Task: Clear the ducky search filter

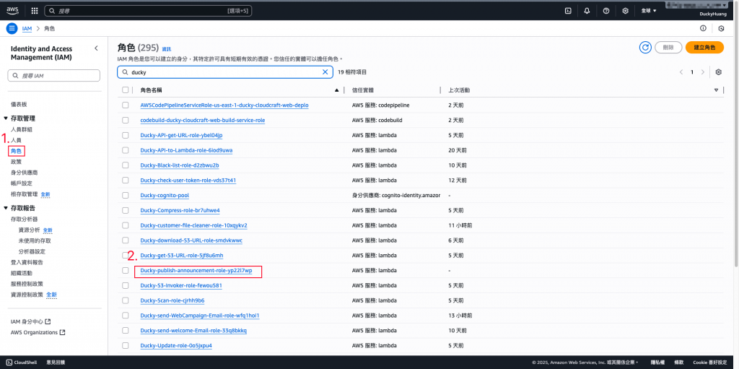Action: [x=325, y=72]
